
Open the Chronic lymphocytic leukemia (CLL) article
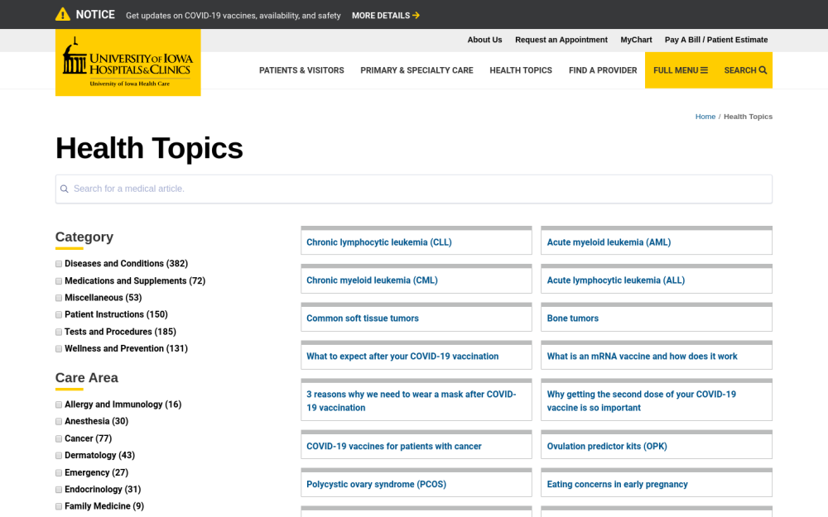click(379, 242)
